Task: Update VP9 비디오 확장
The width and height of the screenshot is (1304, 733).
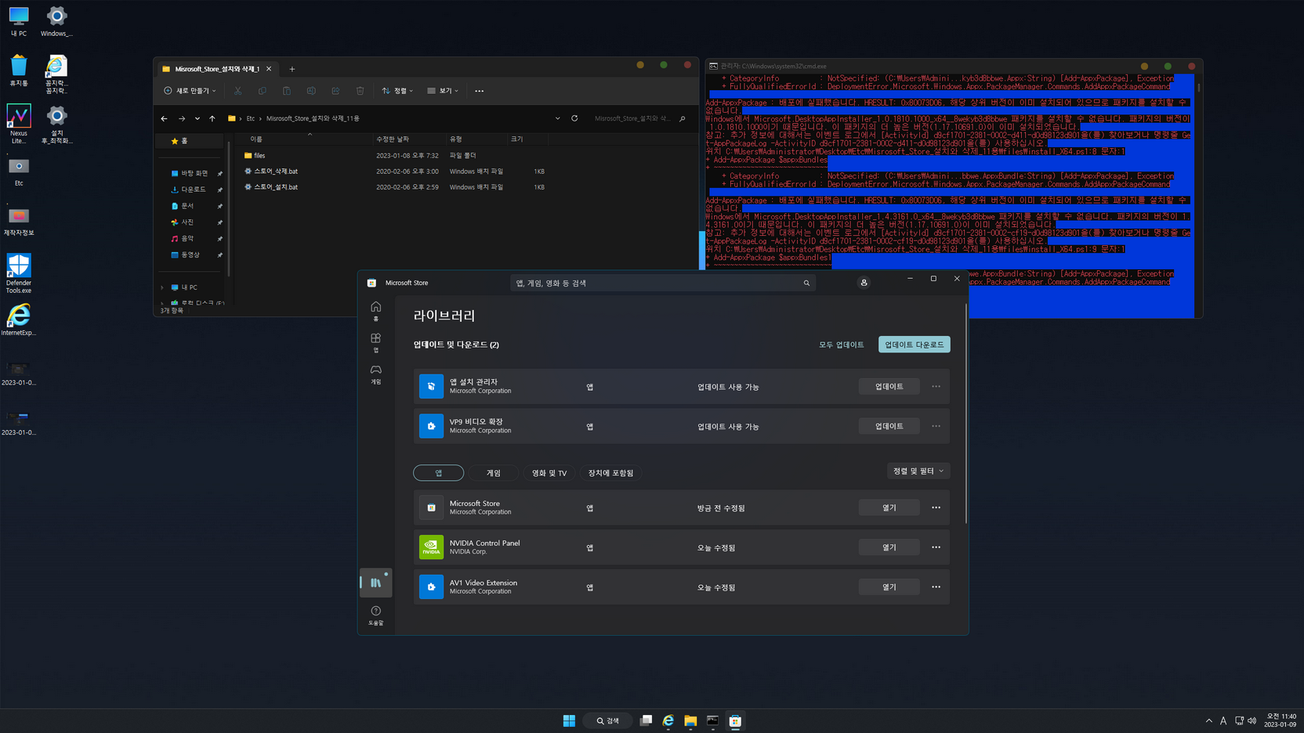Action: [889, 426]
